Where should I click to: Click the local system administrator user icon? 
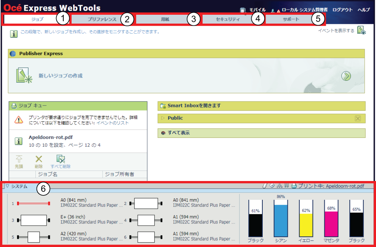pos(273,11)
